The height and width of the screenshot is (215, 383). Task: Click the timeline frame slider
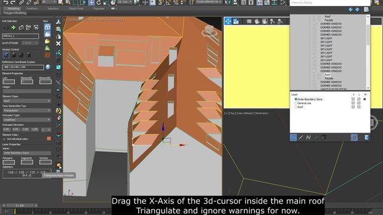(20, 205)
